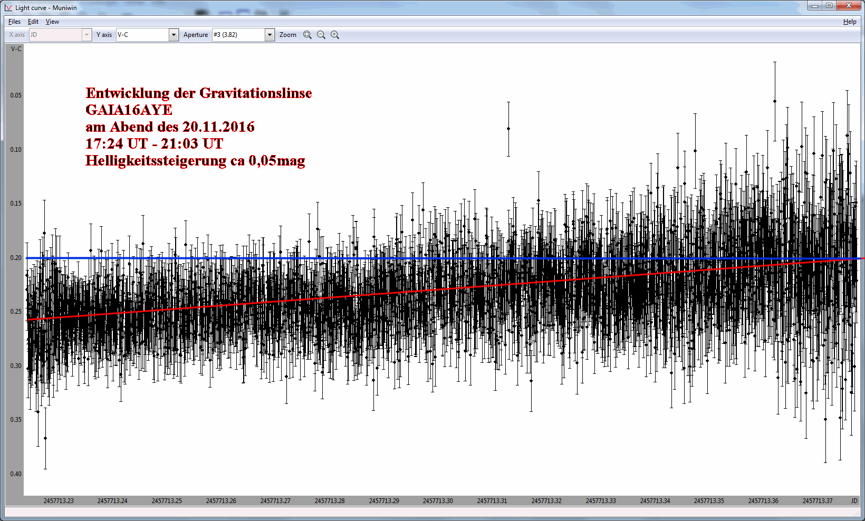
Task: Open the View menu
Action: [x=52, y=22]
